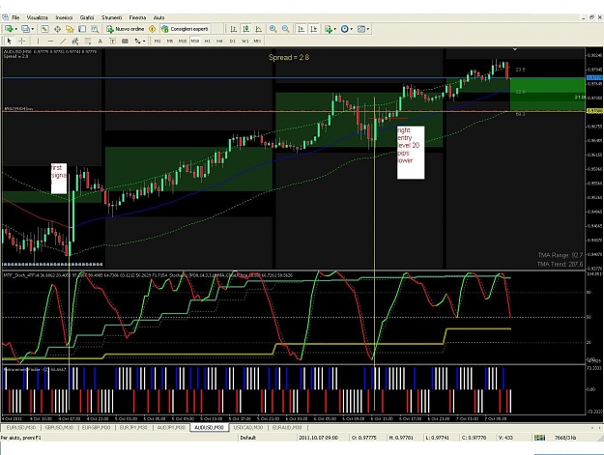Viewport: 604px width, 455px height.
Task: Open the Navigator star-folder icon
Action: tap(70, 29)
